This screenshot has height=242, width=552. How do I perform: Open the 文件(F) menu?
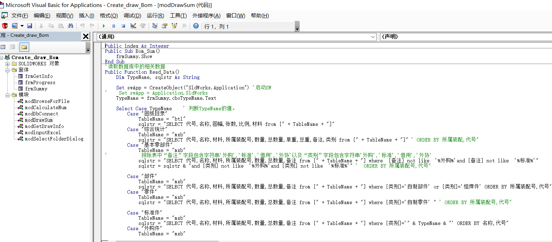coord(19,16)
